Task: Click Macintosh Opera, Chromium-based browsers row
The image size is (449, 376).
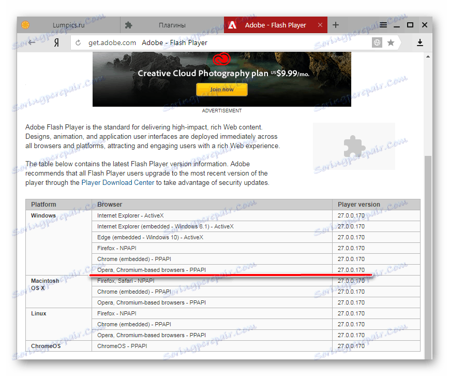Action: (212, 302)
